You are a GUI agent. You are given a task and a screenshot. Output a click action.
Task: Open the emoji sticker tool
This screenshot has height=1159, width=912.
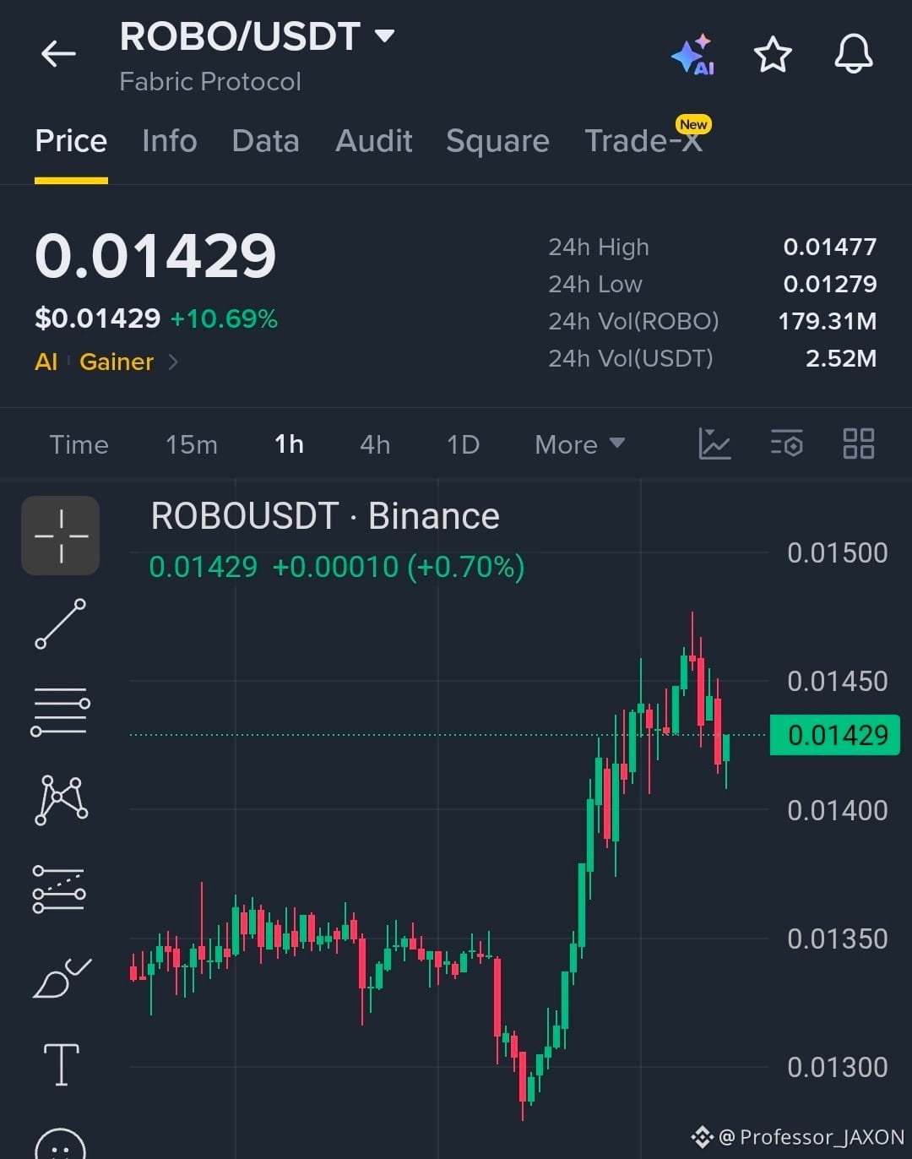pos(61,1144)
